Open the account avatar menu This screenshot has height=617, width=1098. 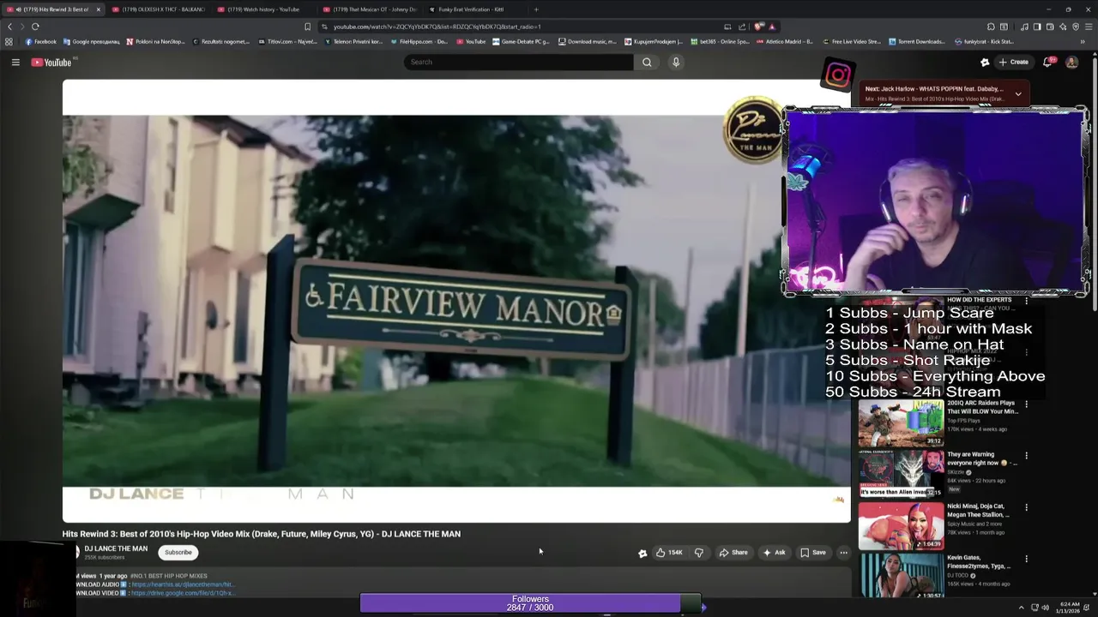click(1071, 62)
